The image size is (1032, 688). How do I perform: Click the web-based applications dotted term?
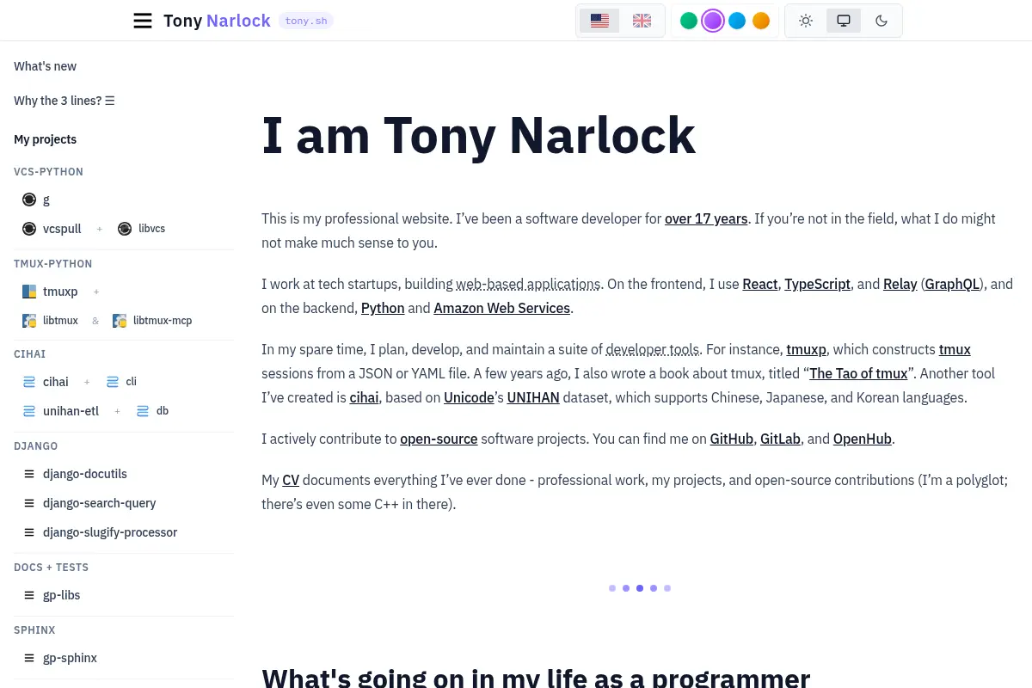coord(528,284)
